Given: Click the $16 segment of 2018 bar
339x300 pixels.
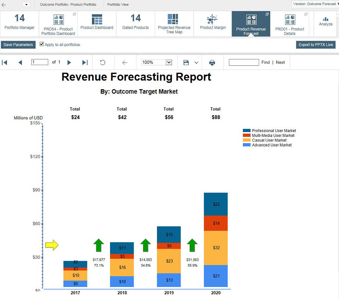Looking at the screenshot, I should tap(122, 267).
